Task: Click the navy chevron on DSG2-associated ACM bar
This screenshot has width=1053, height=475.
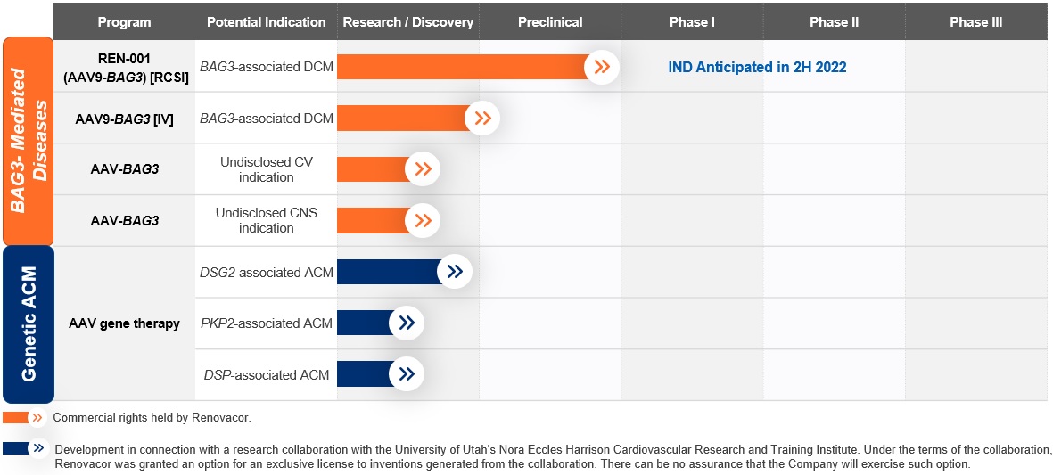Action: coord(454,272)
